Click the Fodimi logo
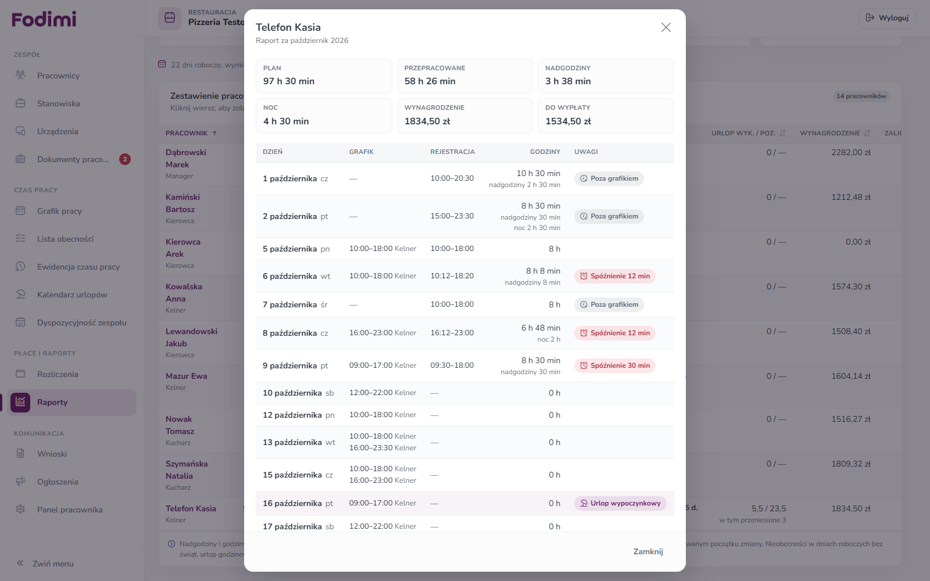This screenshot has height=581, width=930. pyautogui.click(x=44, y=19)
